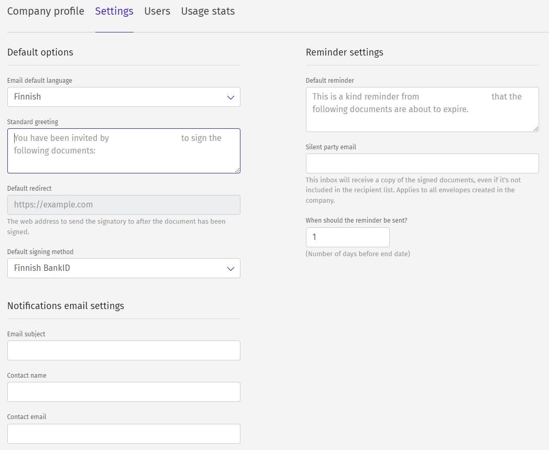This screenshot has height=450, width=549.
Task: Click the Email subject label
Action: (x=26, y=334)
